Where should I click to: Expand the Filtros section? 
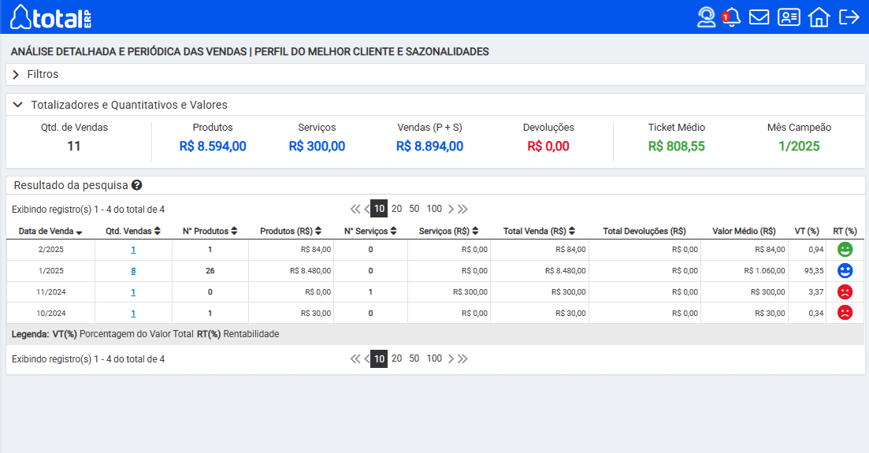43,74
